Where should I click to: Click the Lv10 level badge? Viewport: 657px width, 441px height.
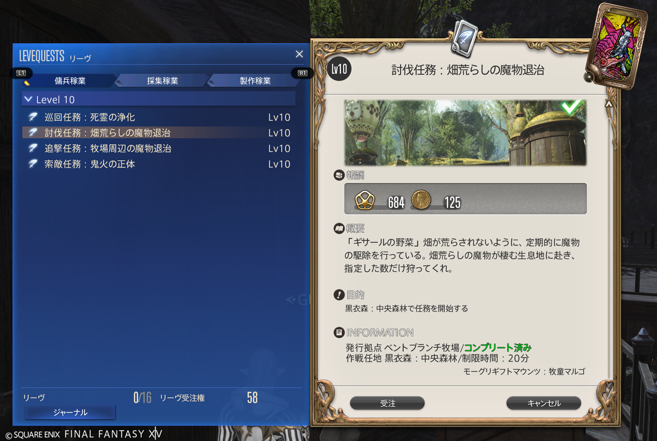point(339,69)
